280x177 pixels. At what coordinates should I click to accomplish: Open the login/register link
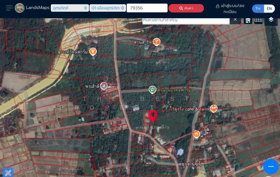230,9
